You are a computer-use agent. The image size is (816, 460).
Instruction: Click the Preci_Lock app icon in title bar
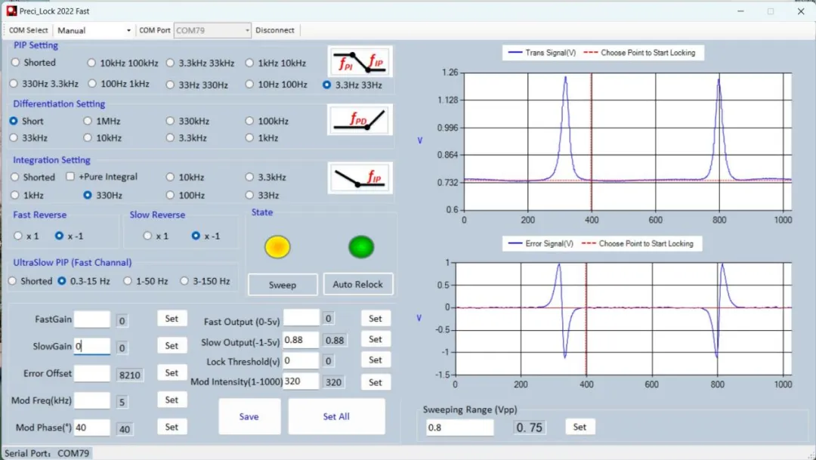(x=11, y=11)
